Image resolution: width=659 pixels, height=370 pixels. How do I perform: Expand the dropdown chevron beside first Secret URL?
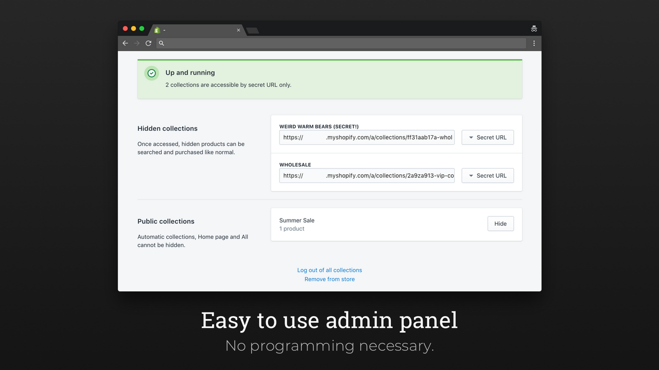tap(471, 137)
